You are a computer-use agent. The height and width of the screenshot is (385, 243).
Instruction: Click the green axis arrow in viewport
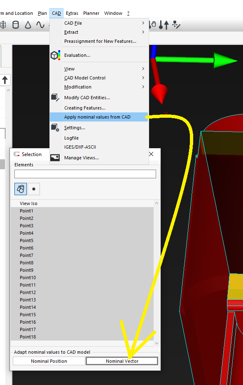[x=196, y=60]
